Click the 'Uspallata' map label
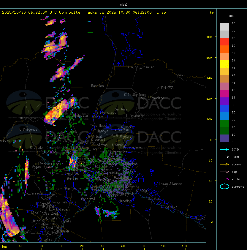The width and height of the screenshot is (247, 250). coord(28,118)
